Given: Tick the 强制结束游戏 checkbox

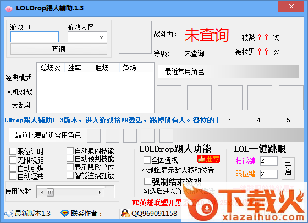Looking at the screenshot, I should coord(147,181).
